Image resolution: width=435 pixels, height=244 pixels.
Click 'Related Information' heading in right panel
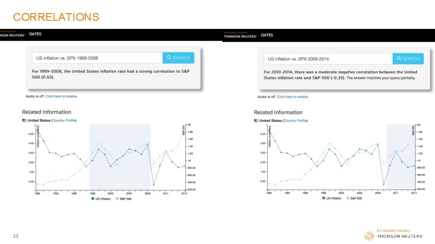coord(278,113)
